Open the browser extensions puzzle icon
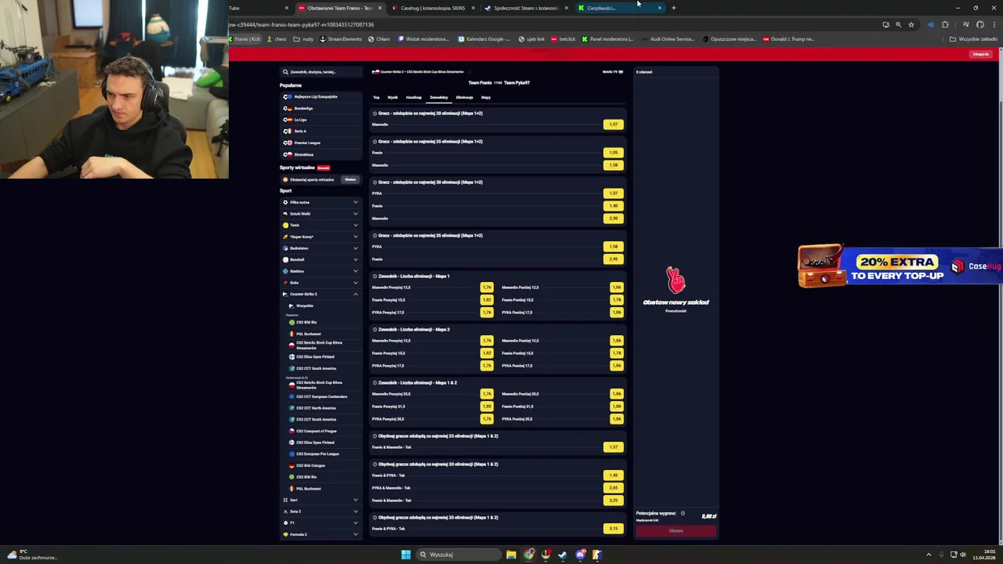Viewport: 1003px width, 564px height. [x=945, y=24]
